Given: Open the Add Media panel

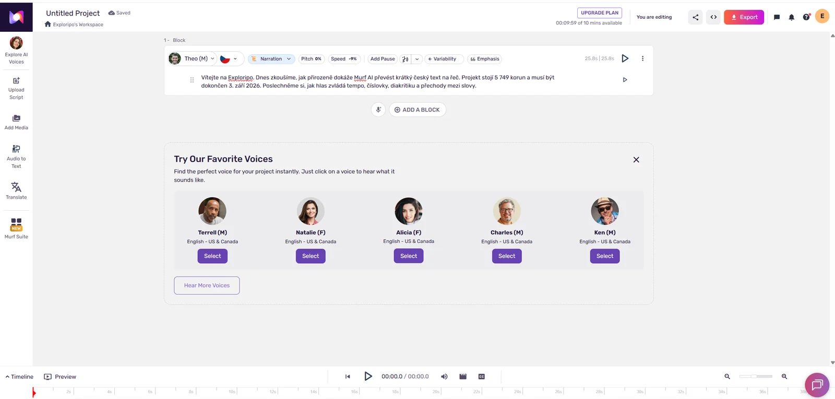Looking at the screenshot, I should (16, 122).
